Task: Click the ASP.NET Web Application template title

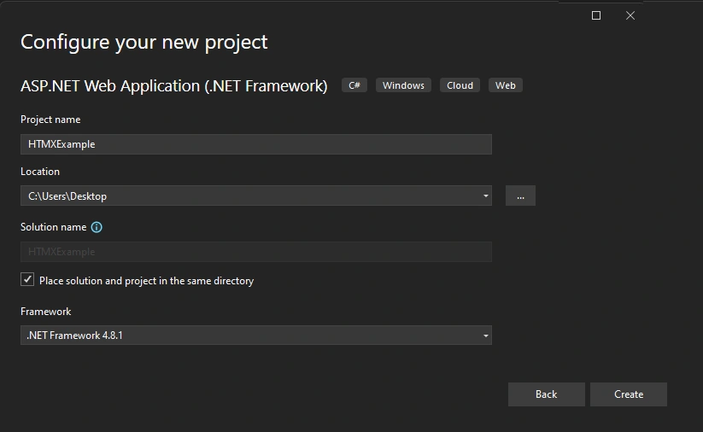Action: [174, 85]
